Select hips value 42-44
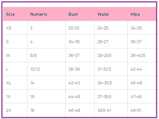The image size is (159, 119). pos(136,69)
